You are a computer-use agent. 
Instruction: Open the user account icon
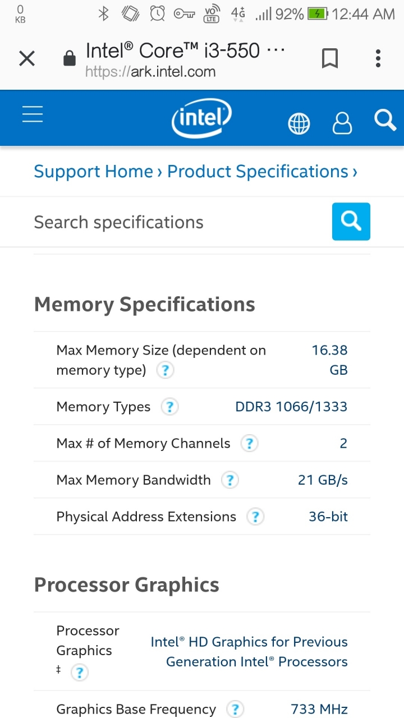[x=342, y=123]
